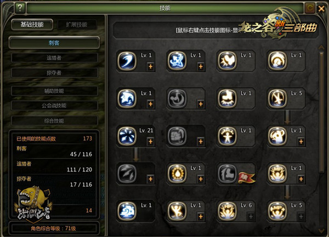Screen dimensions: 329x237
Task: Click the first blue slash skill icon
Action: [127, 61]
